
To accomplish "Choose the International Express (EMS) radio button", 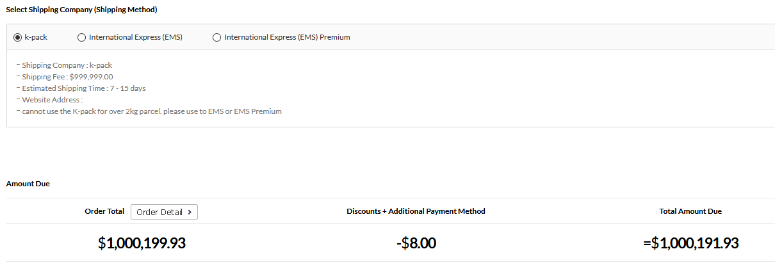I will tap(81, 37).
